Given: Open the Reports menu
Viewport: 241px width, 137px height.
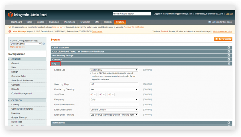Looking at the screenshot, I should click(108, 22).
